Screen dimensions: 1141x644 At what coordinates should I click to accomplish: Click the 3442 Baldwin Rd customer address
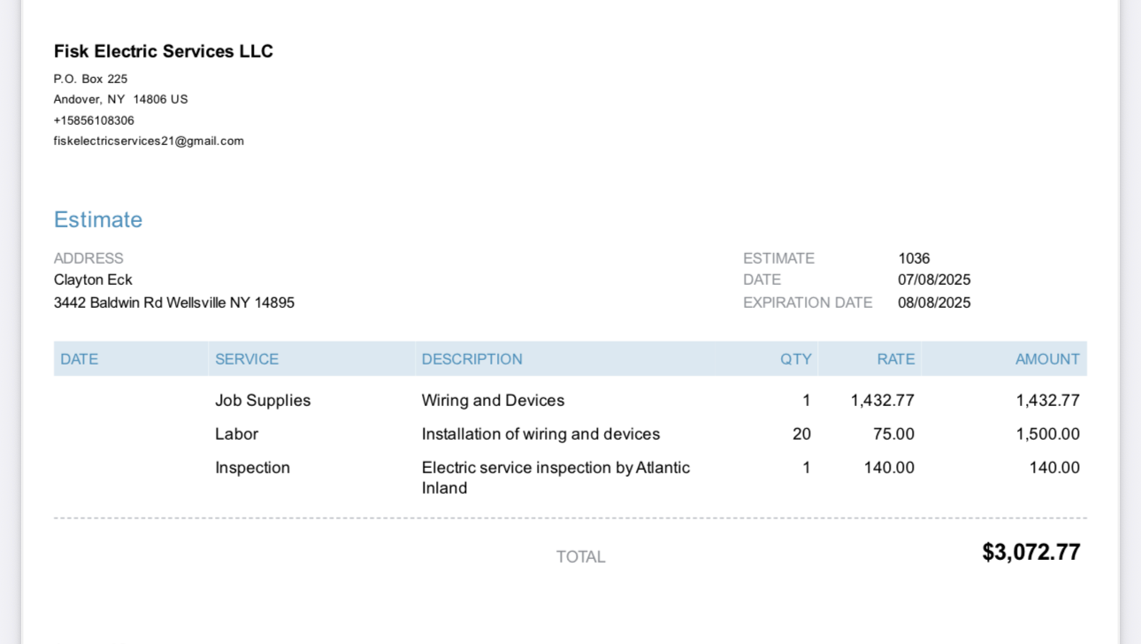click(x=174, y=303)
